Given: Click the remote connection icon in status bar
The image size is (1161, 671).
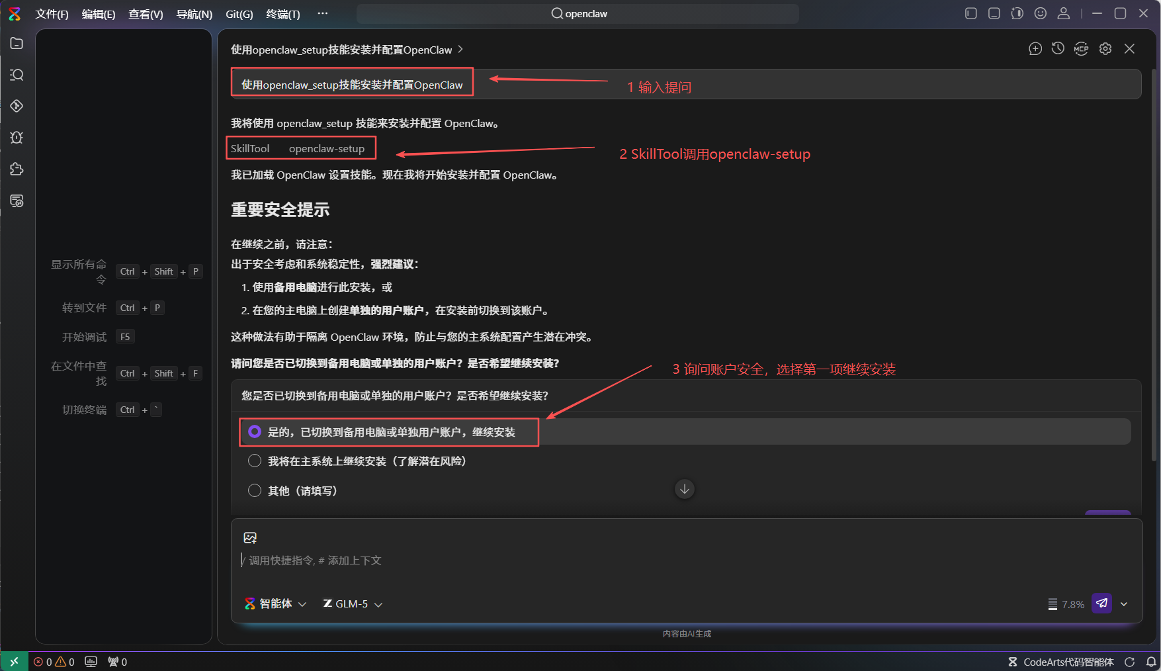Looking at the screenshot, I should click(14, 662).
